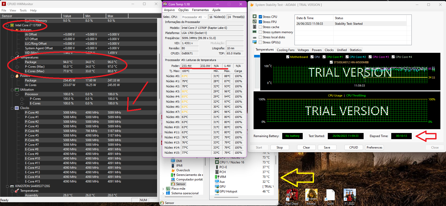Open the Ferramentas menu in Core Temp

[x=200, y=10]
